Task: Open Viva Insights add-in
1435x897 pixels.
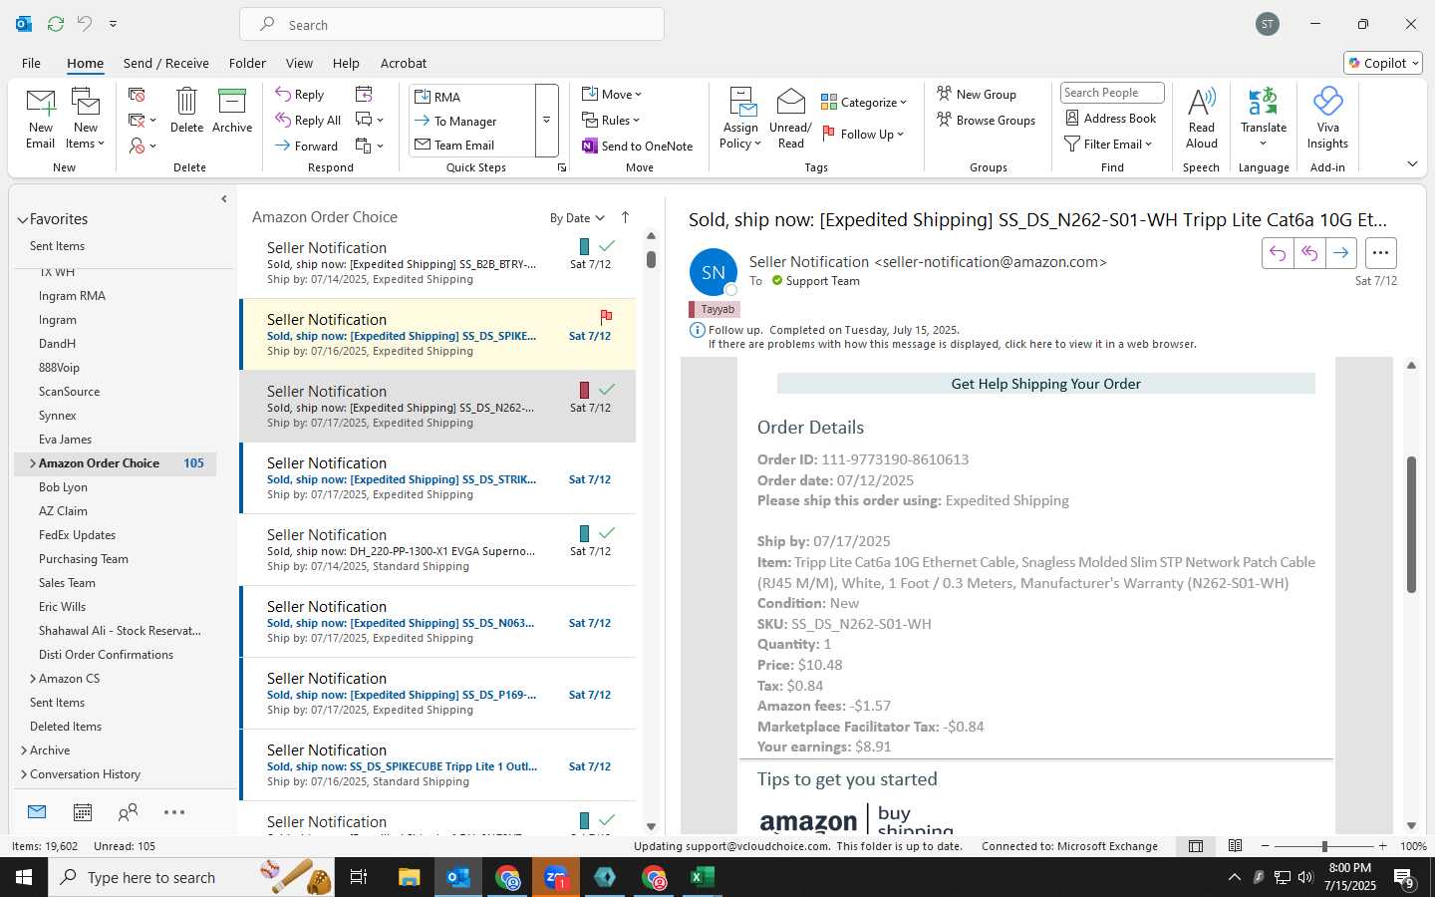Action: click(x=1327, y=119)
